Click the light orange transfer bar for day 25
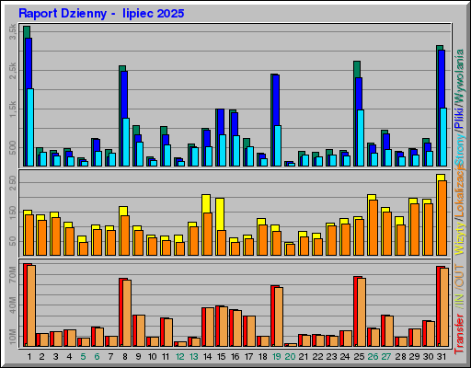Viewport: 471px width, 368px height. click(362, 312)
